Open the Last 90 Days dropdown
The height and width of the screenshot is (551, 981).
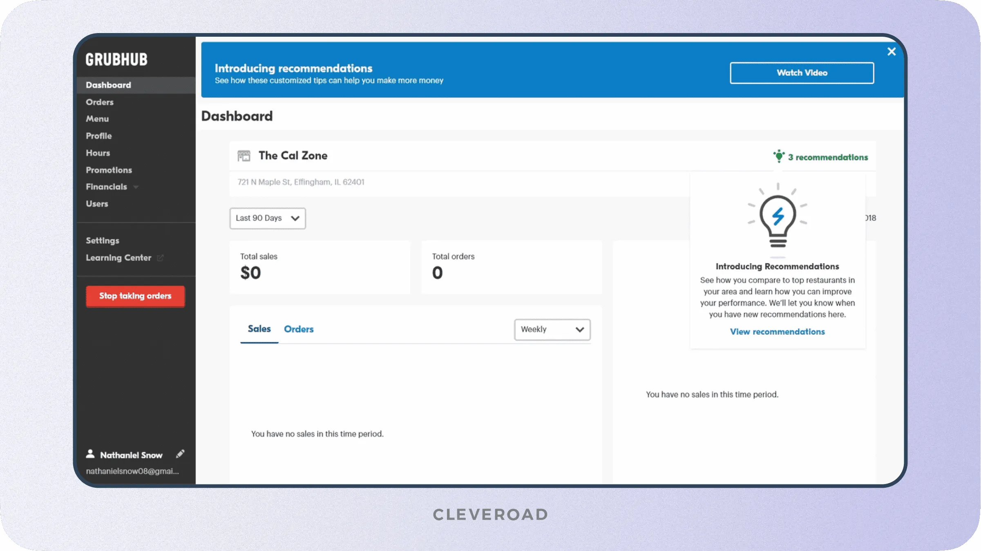(268, 218)
